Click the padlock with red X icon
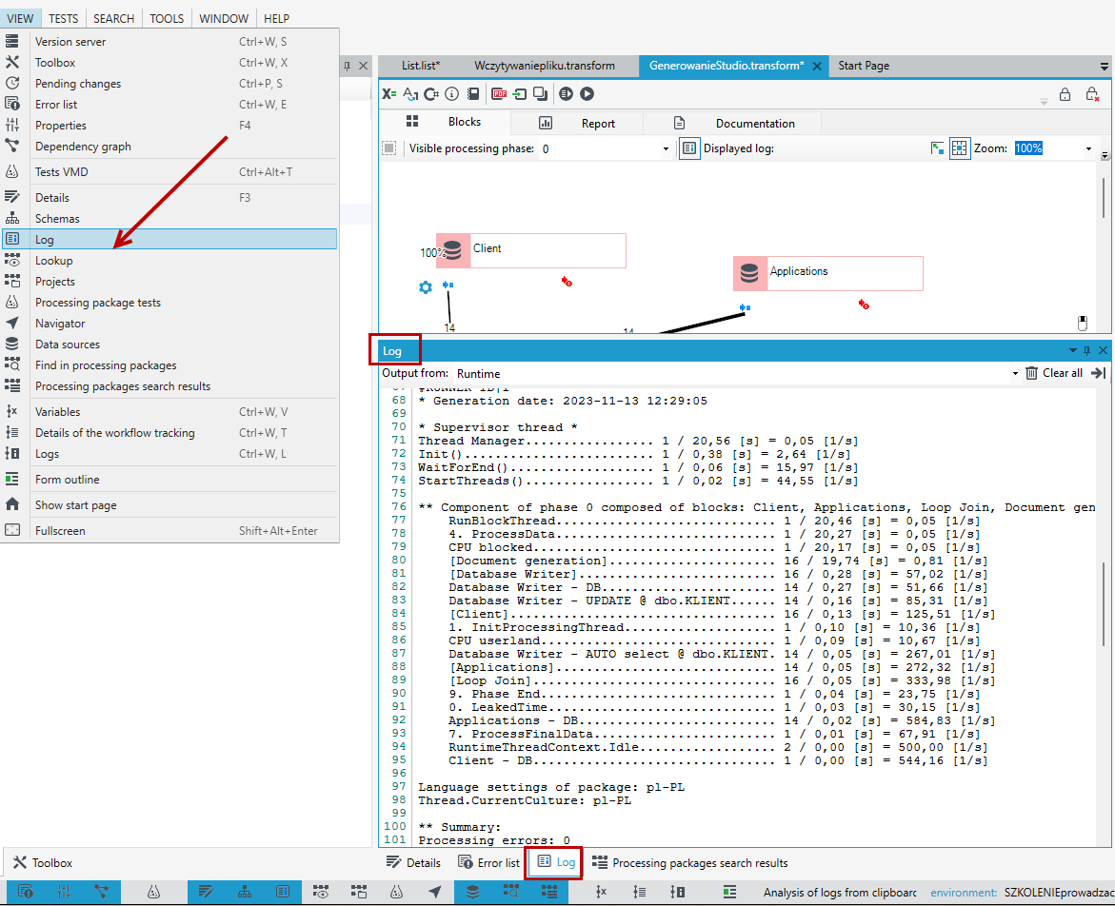The width and height of the screenshot is (1115, 906). point(1092,94)
